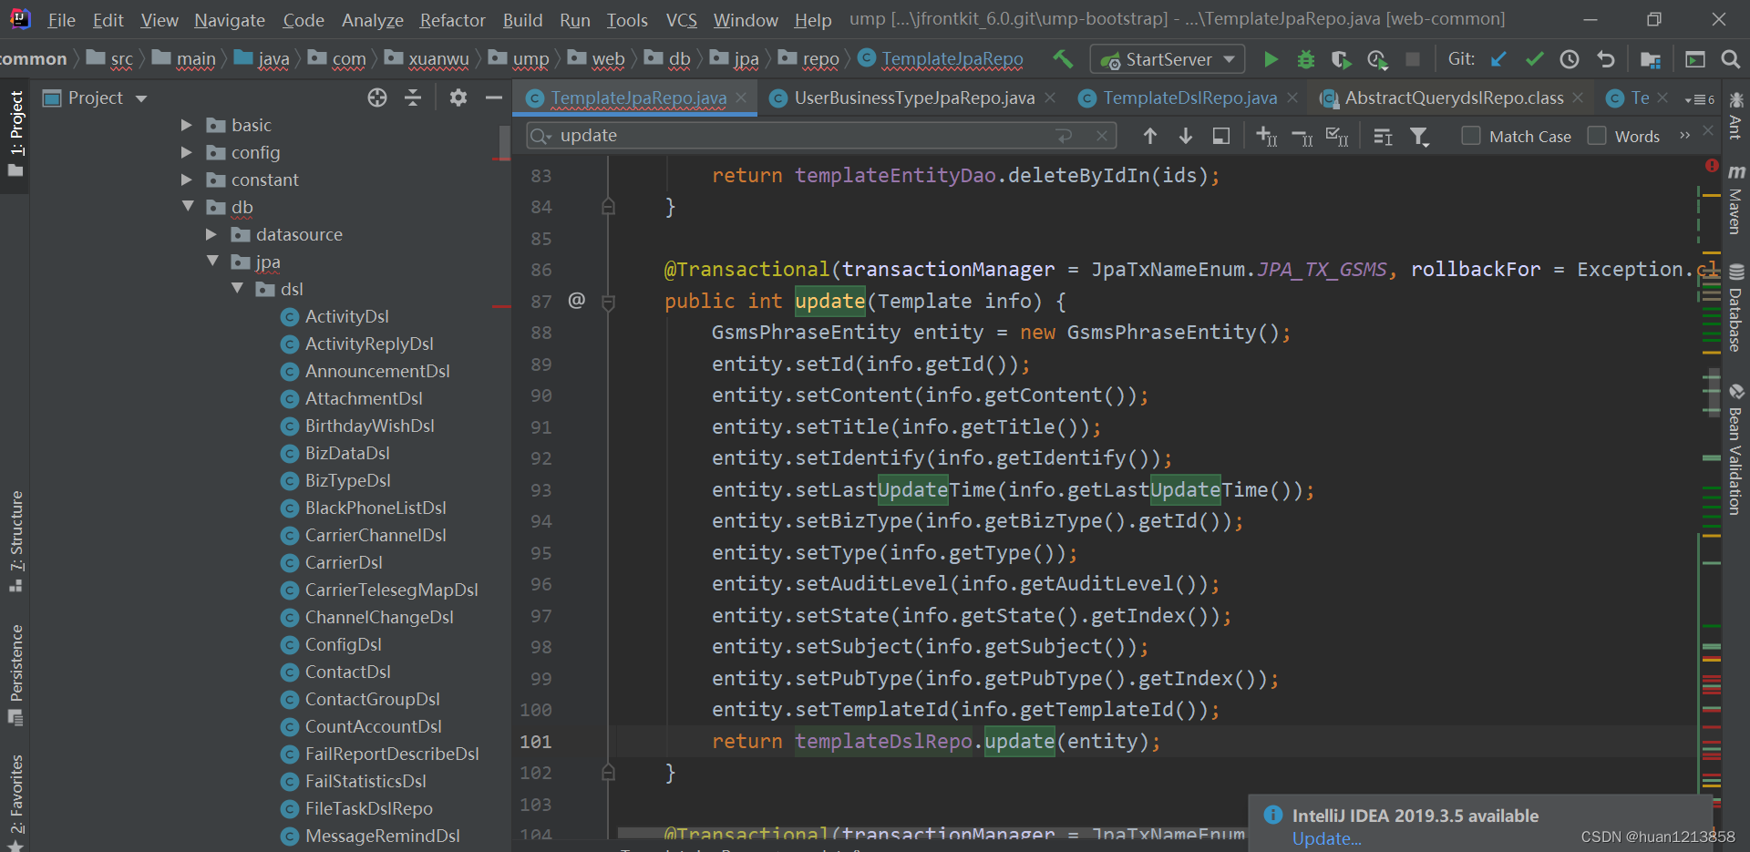Close the TemplateJpaRepo.java tab
The image size is (1750, 852).
741,98
